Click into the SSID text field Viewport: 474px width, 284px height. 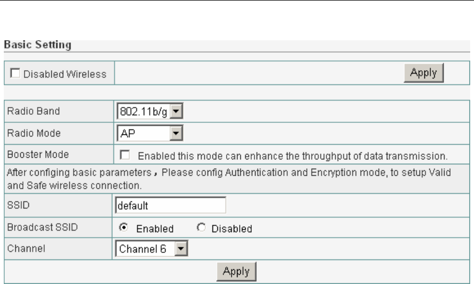pyautogui.click(x=171, y=206)
